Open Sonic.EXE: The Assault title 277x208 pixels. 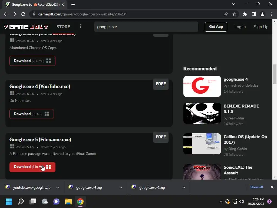click(238, 170)
